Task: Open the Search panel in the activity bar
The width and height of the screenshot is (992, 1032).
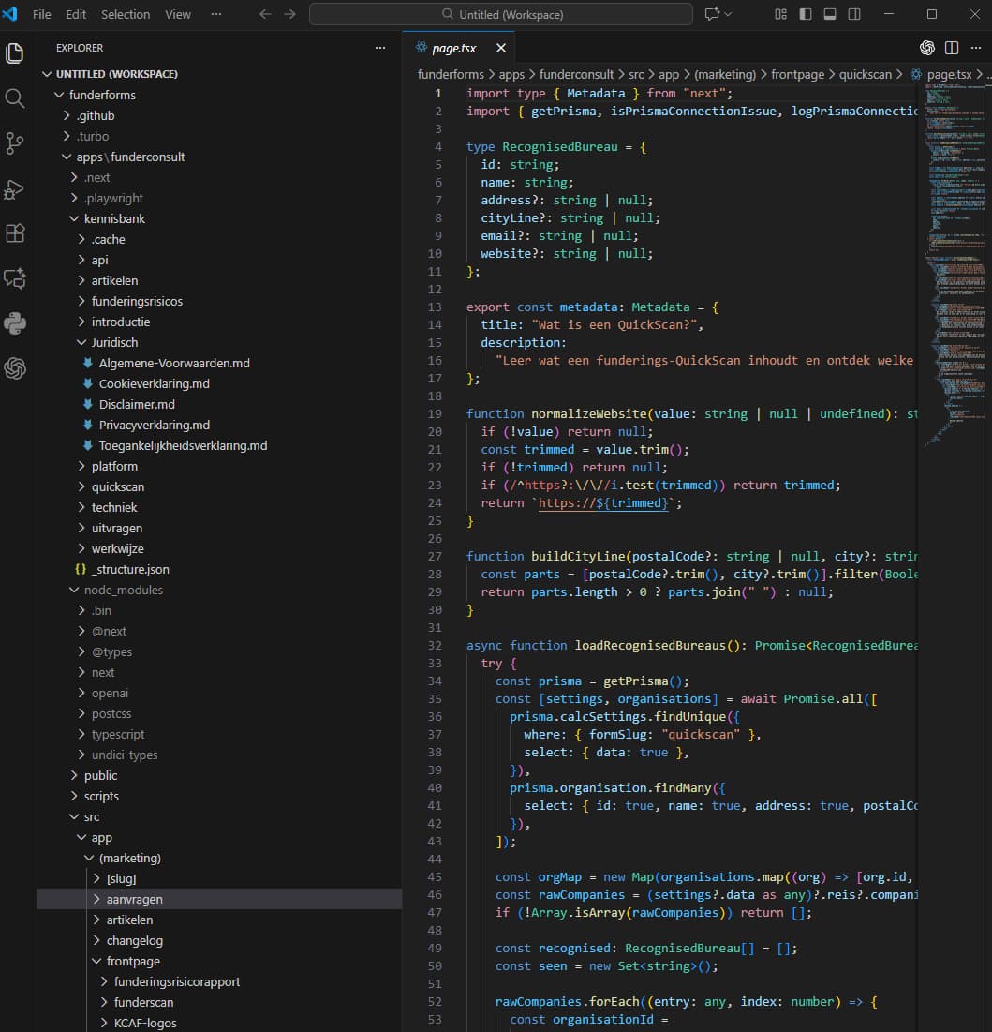Action: [15, 97]
